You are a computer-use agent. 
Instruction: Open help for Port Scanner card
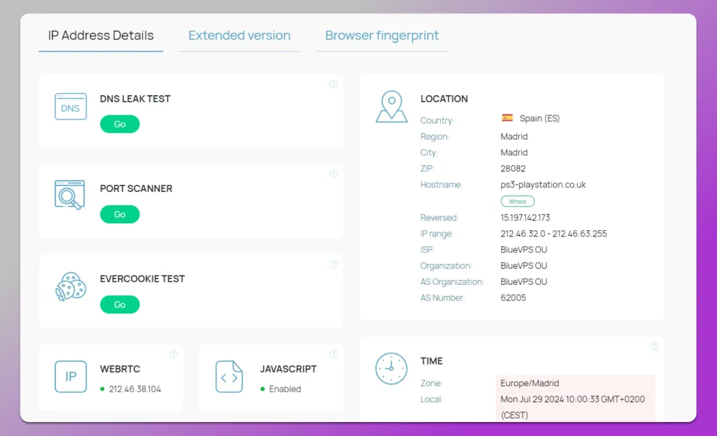tap(333, 174)
